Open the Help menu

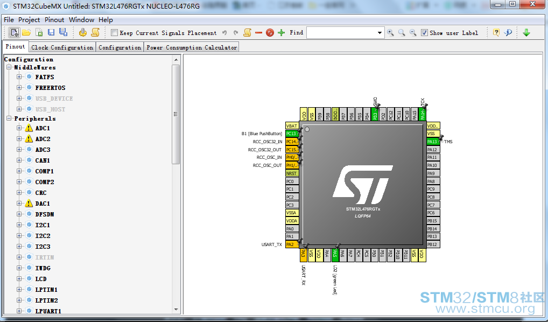pyautogui.click(x=106, y=20)
